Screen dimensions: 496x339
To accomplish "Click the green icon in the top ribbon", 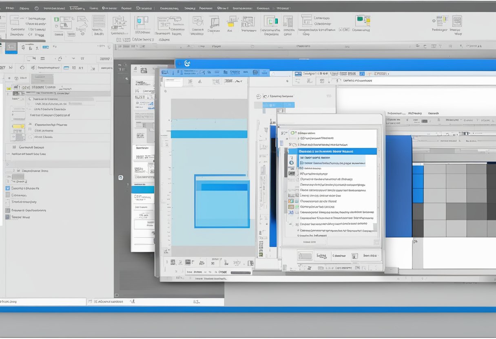I will [360, 19].
